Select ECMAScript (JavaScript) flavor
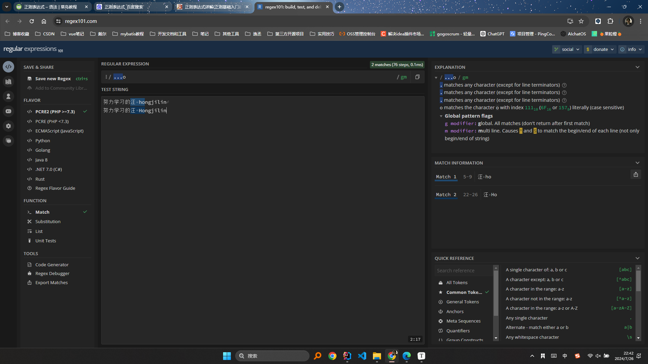The width and height of the screenshot is (648, 364). 59,131
